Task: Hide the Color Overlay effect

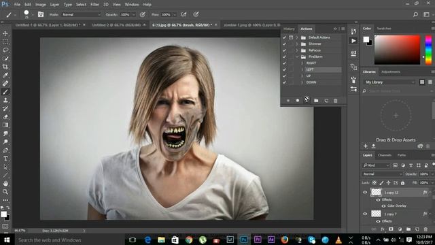Action: coord(383,206)
